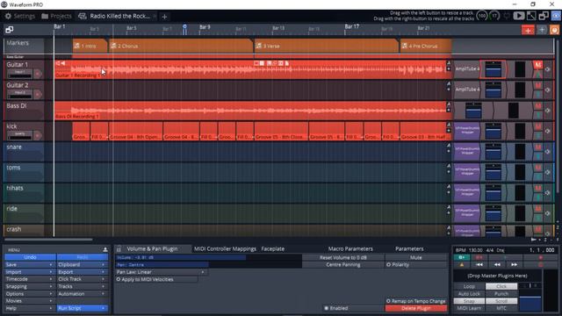Mute the hihats track

537,188
